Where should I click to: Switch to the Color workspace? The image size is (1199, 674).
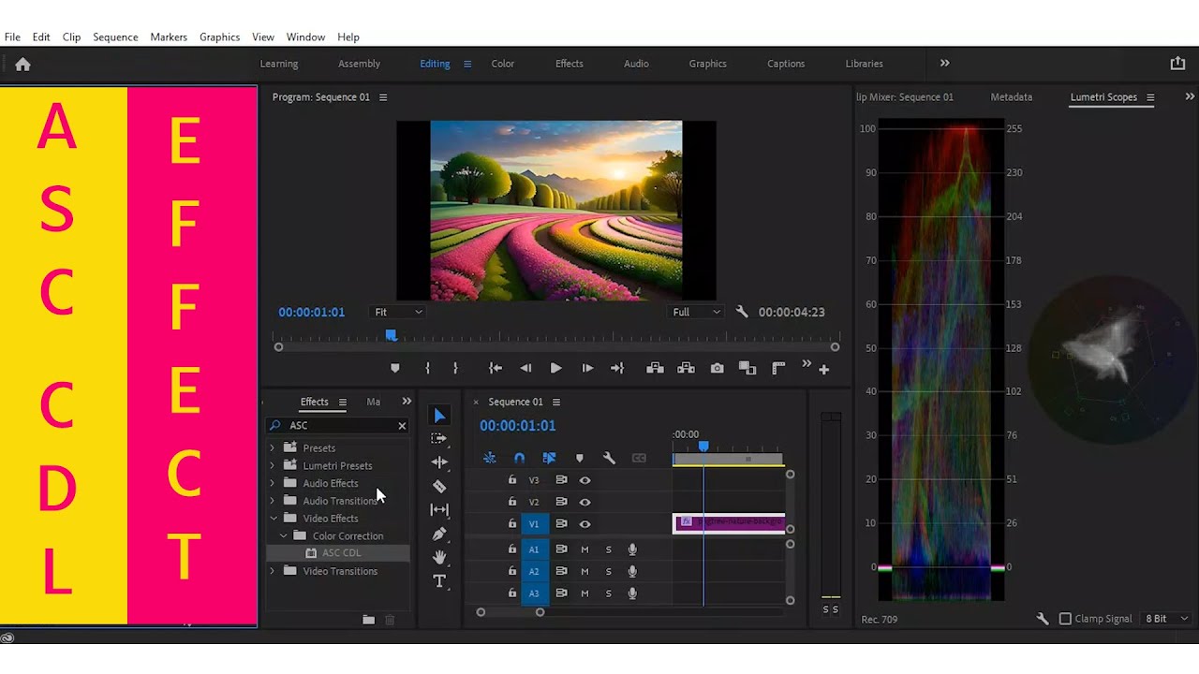click(x=503, y=64)
